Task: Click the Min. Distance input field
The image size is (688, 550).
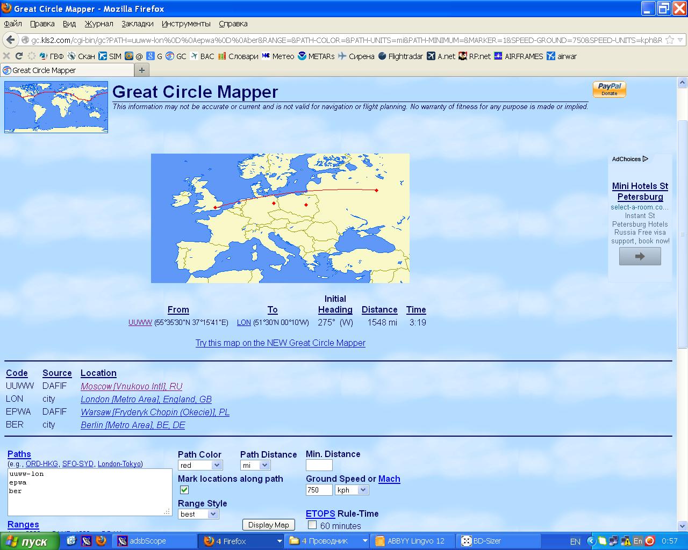Action: pos(319,465)
